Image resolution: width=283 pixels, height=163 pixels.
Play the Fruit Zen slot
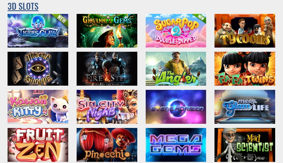click(x=38, y=145)
